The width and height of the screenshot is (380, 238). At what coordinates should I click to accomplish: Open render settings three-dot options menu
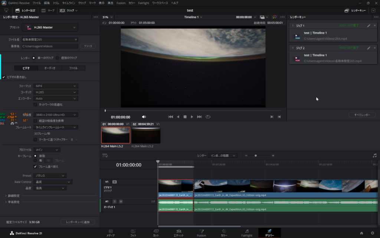(96, 17)
